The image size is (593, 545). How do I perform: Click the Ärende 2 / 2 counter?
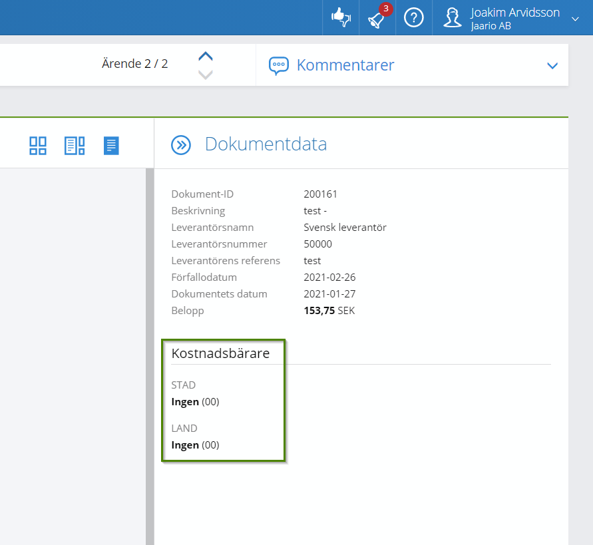click(134, 63)
